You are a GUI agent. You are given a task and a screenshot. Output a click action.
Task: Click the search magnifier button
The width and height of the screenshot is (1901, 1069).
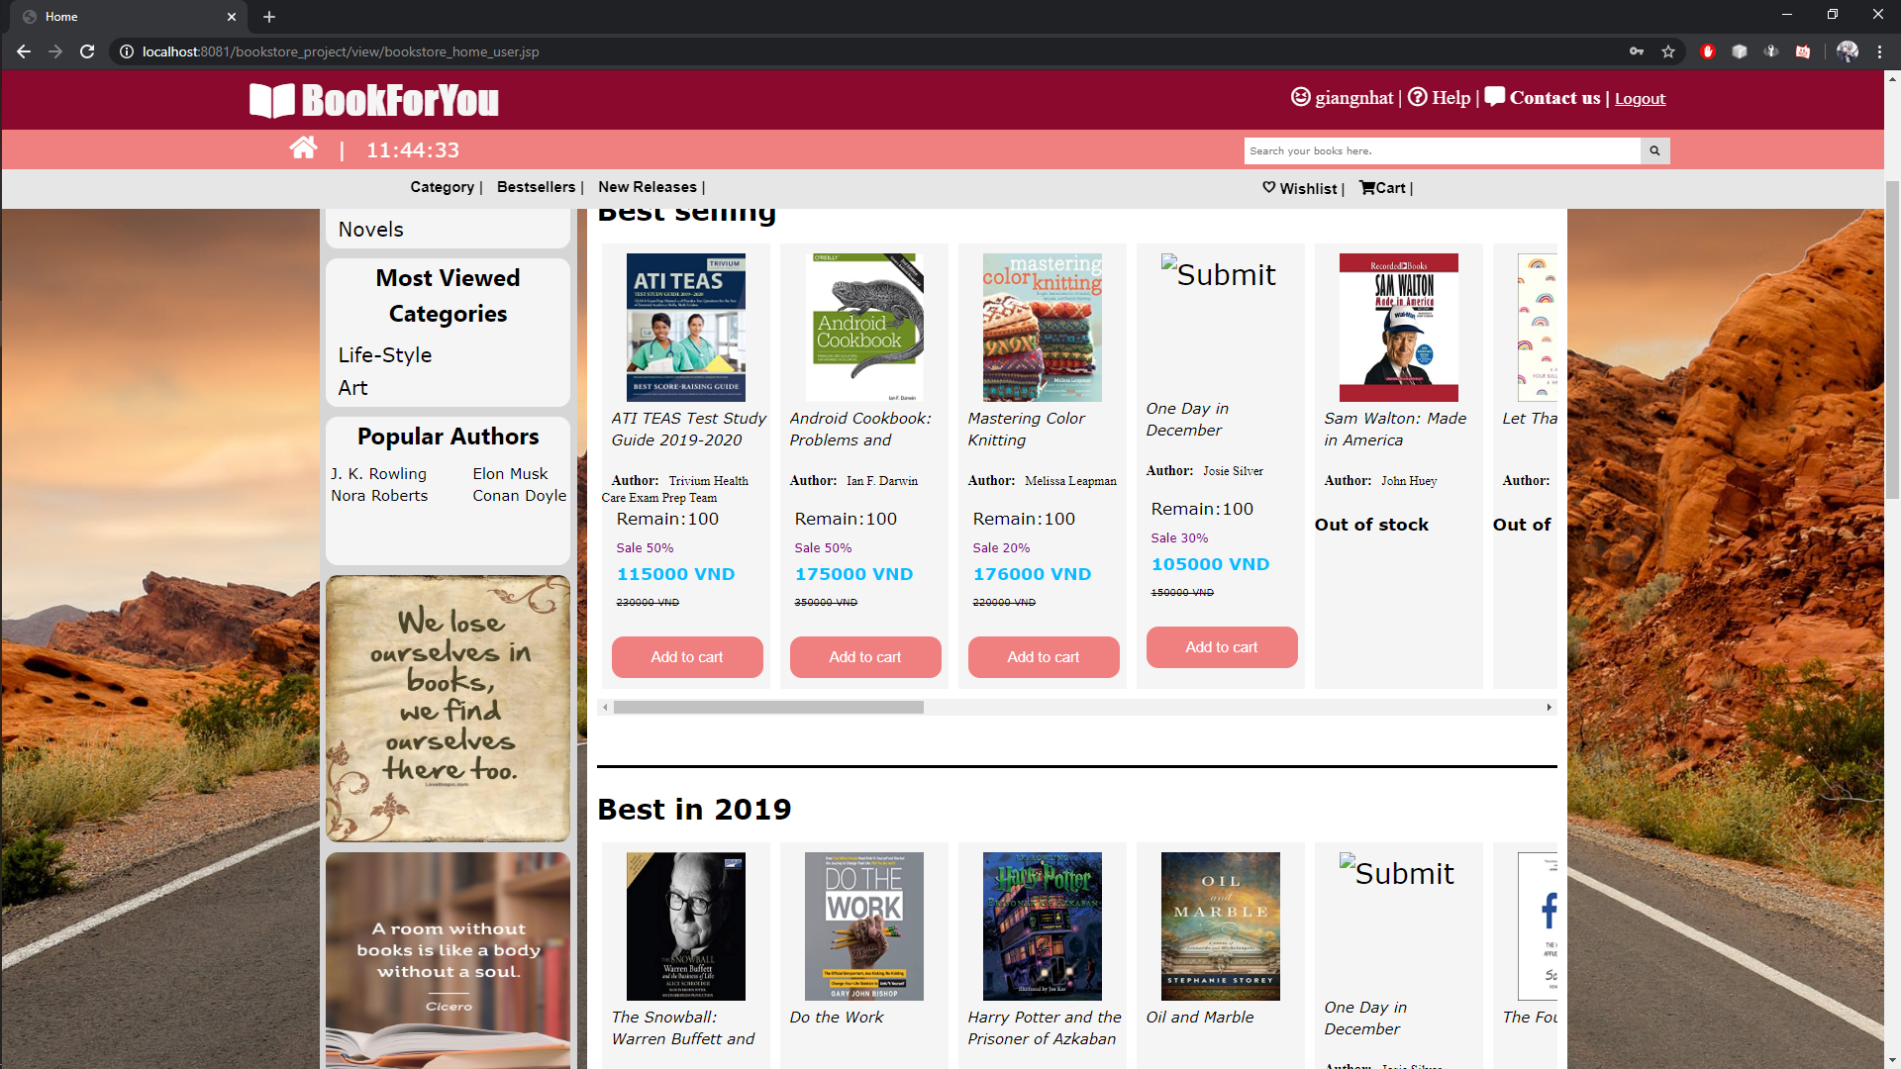(1654, 150)
